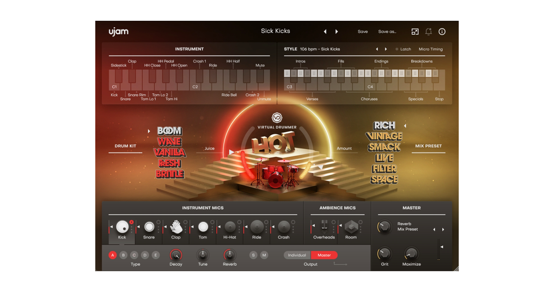Go to next preset arrow beside Sick Kicks
The image size is (554, 292).
tap(337, 31)
